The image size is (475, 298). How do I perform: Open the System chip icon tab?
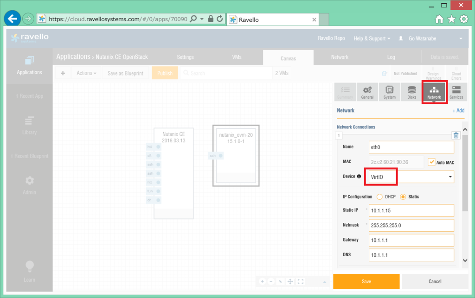(x=389, y=92)
